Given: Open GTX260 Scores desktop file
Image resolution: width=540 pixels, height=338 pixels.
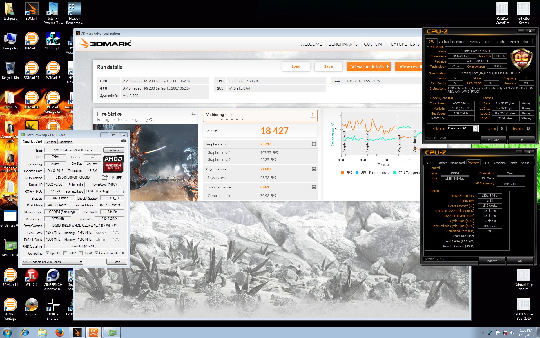Looking at the screenshot, I should (x=524, y=13).
